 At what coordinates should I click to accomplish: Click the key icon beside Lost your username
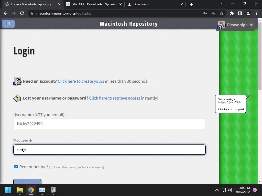tap(17, 98)
